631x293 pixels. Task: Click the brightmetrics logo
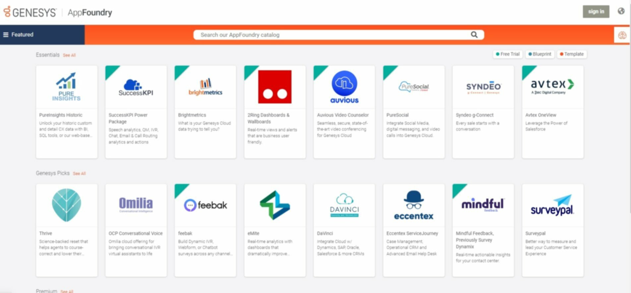[205, 87]
